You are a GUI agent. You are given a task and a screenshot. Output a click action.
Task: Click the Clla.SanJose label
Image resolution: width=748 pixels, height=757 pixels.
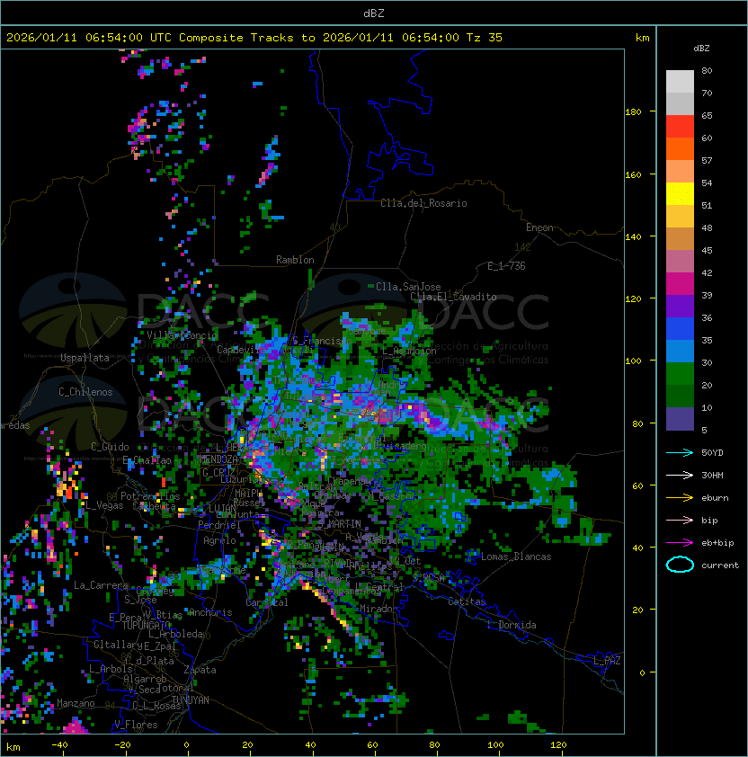point(408,287)
